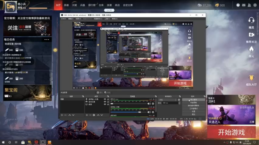The width and height of the screenshot is (259, 145).
Task: Click the 停止推流 button in OBS
Action: 194,100
